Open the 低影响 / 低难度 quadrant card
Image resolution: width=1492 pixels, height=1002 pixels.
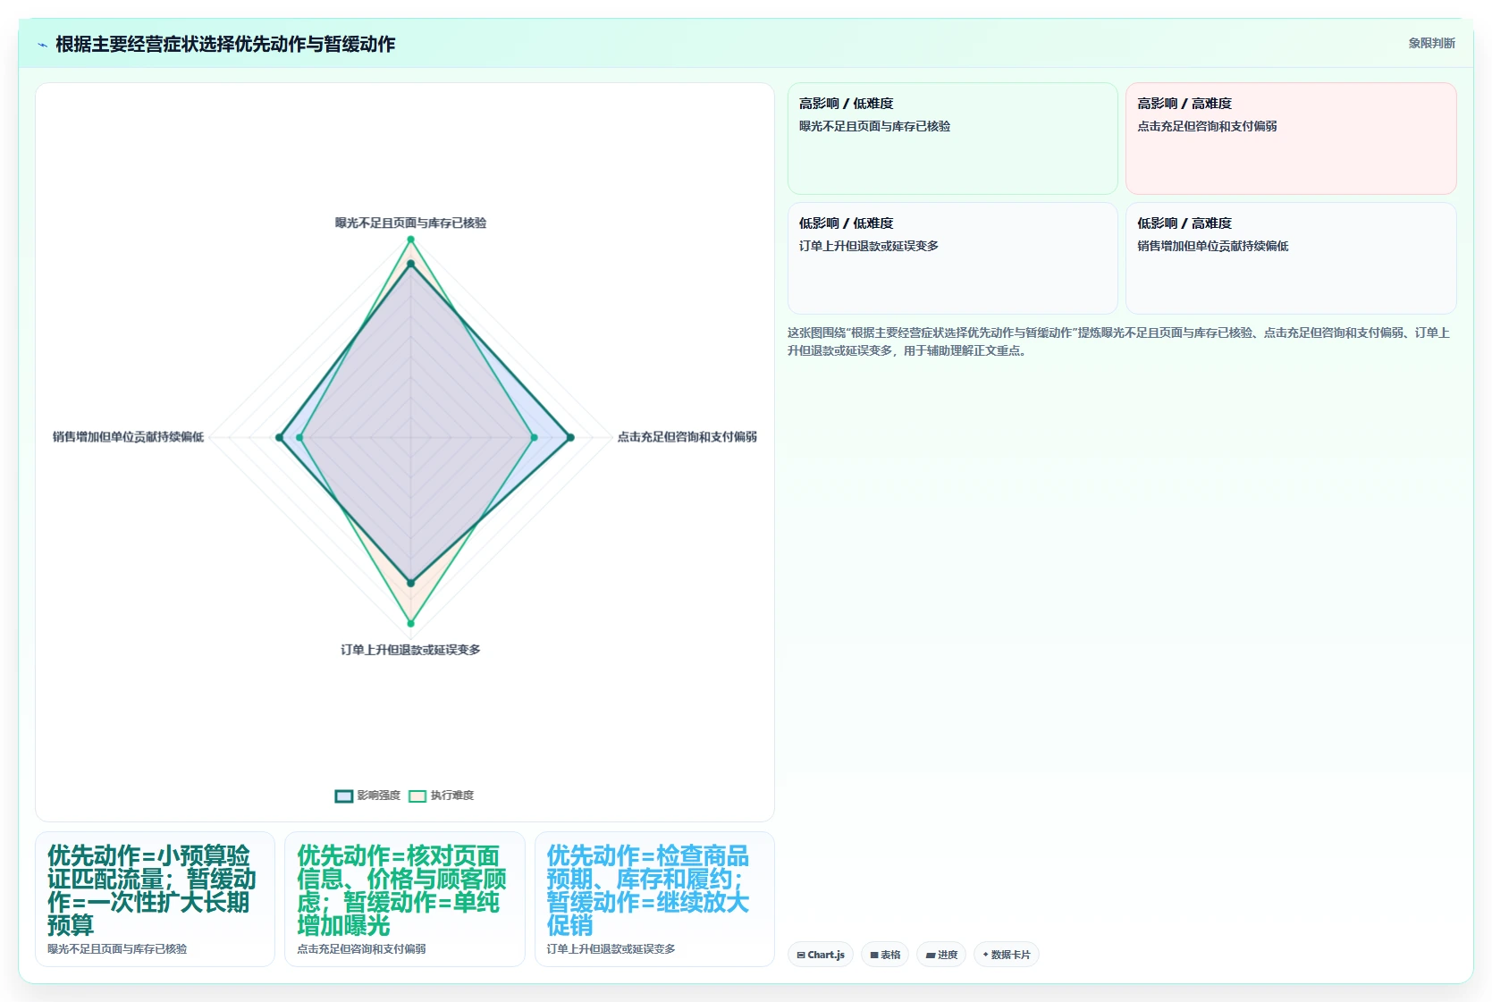(x=953, y=258)
